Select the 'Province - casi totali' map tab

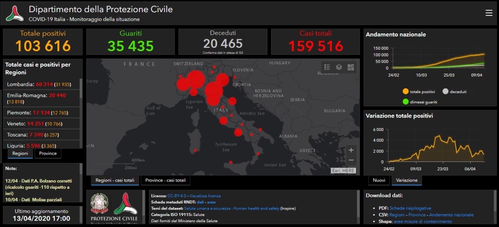point(165,180)
